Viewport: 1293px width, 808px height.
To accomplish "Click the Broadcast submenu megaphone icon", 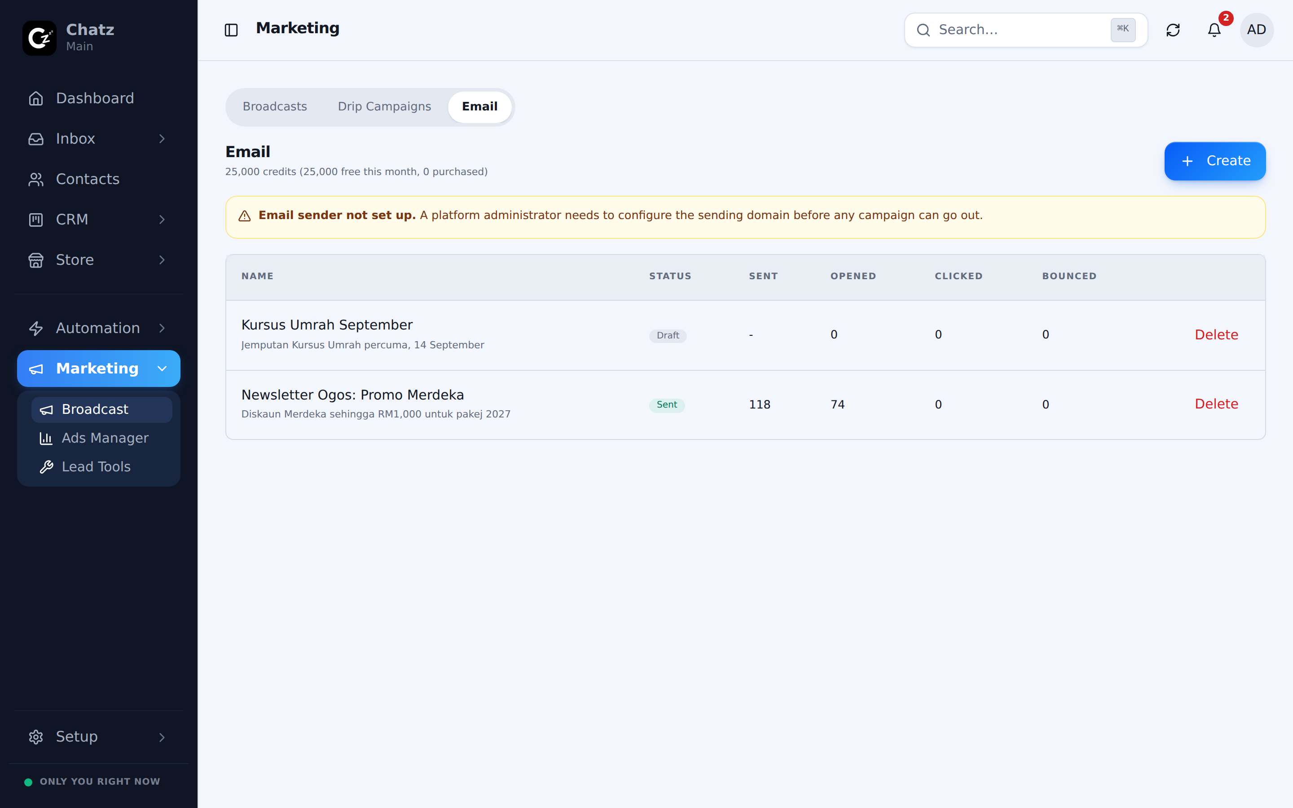I will click(x=47, y=410).
